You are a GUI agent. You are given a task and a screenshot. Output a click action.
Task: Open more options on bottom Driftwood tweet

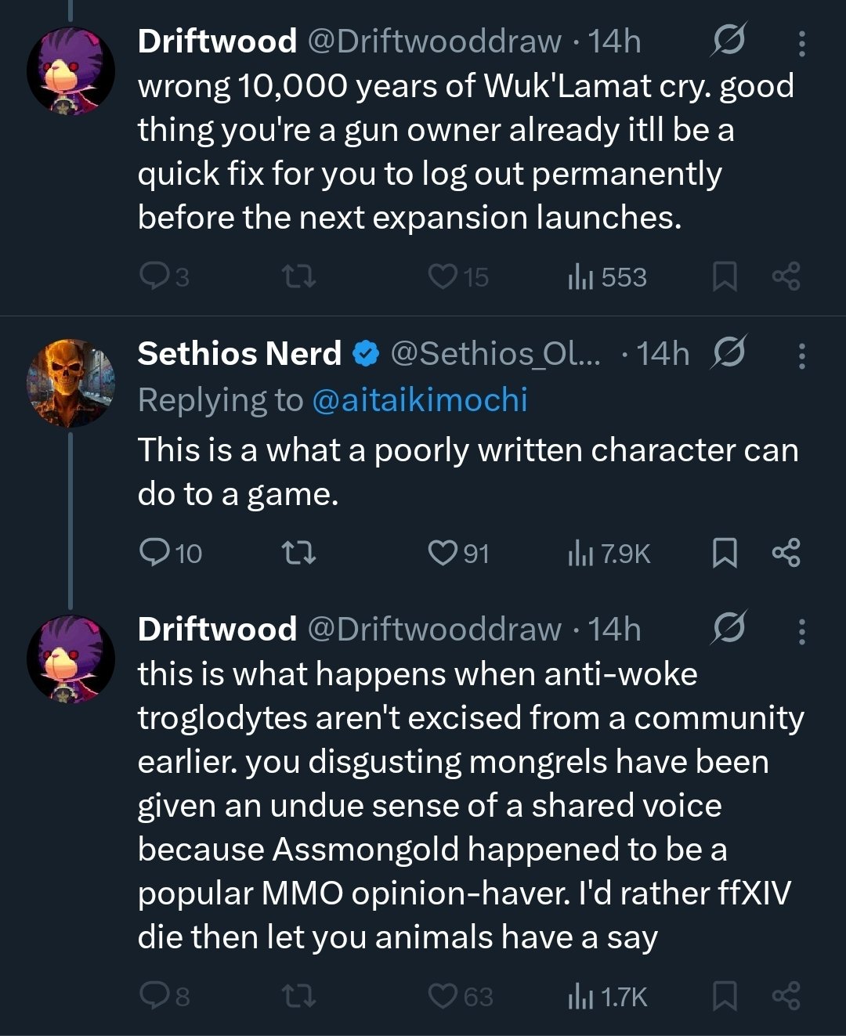point(801,631)
